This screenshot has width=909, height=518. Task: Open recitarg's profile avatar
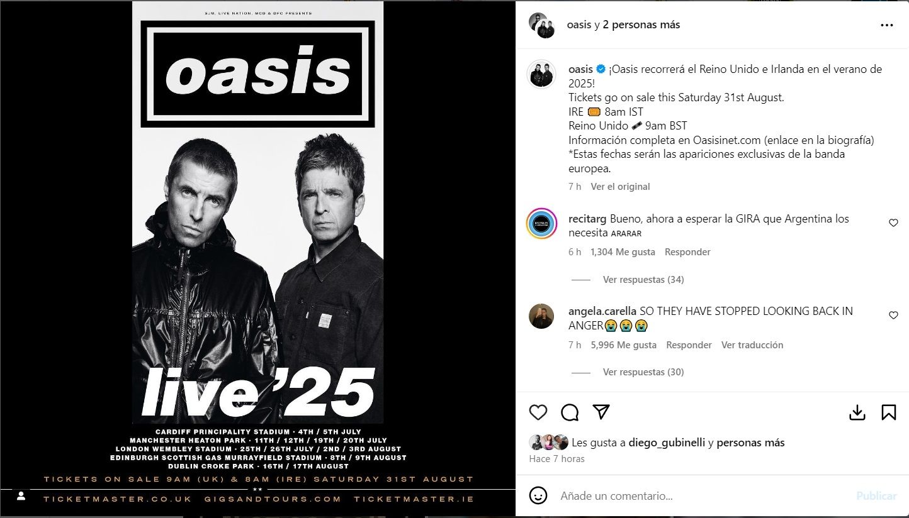[541, 223]
